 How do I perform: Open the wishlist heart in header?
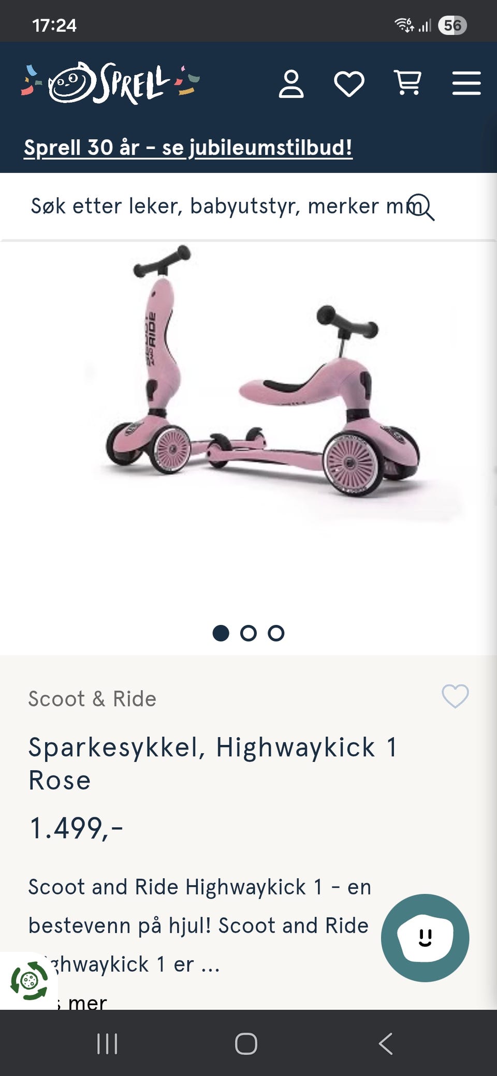[349, 84]
